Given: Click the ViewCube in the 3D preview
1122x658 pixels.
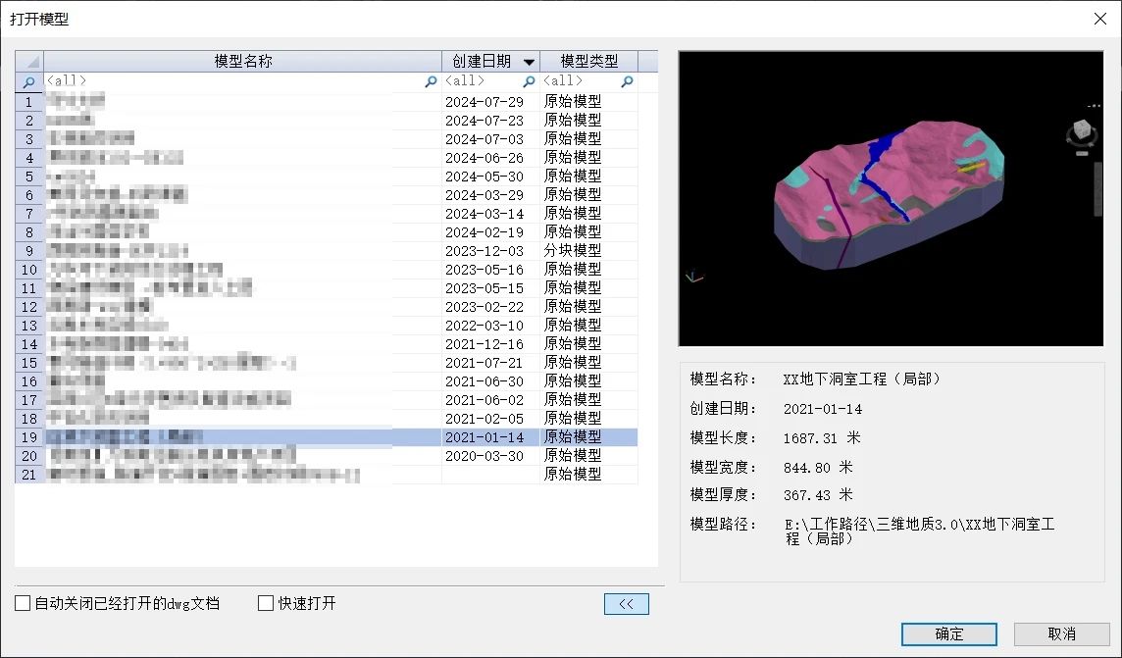Looking at the screenshot, I should 1081,131.
